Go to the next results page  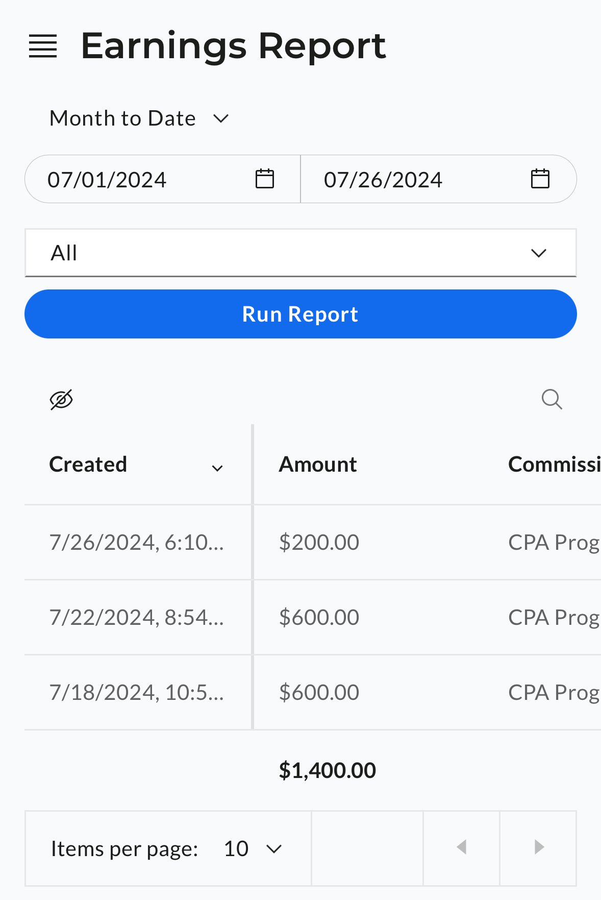tap(538, 847)
